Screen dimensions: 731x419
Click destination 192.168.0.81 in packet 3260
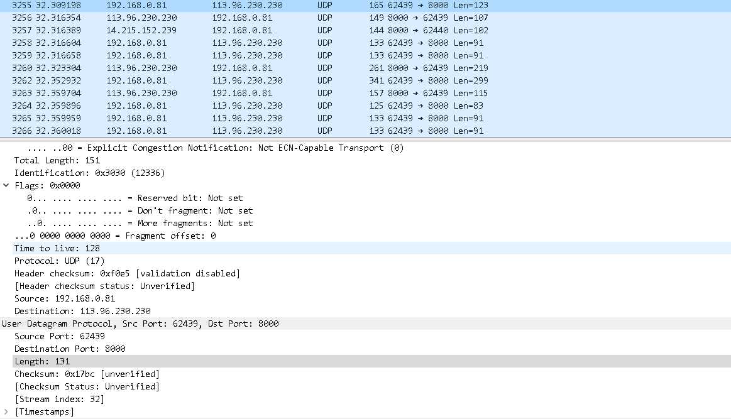coord(243,68)
